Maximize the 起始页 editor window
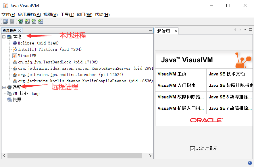 point(251,30)
